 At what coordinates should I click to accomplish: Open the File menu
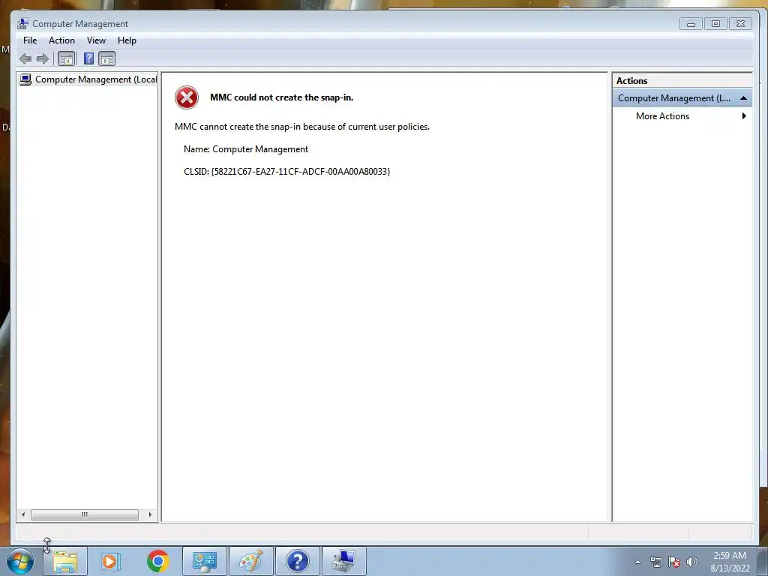(x=30, y=40)
